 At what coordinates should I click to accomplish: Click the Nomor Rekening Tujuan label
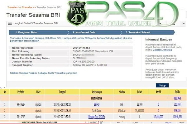tap(27, 55)
